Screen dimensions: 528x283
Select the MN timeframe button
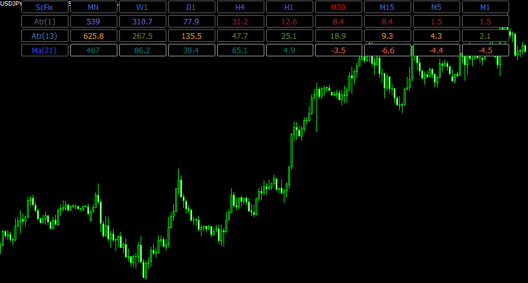click(94, 7)
